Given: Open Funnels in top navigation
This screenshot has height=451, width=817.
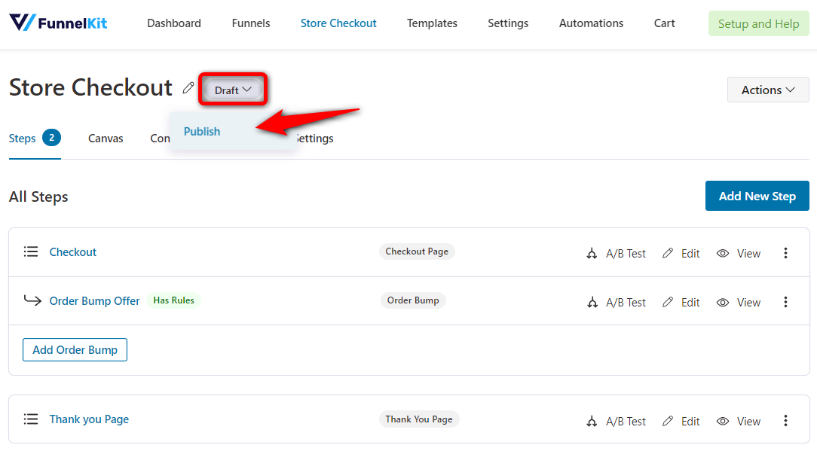Looking at the screenshot, I should (251, 23).
